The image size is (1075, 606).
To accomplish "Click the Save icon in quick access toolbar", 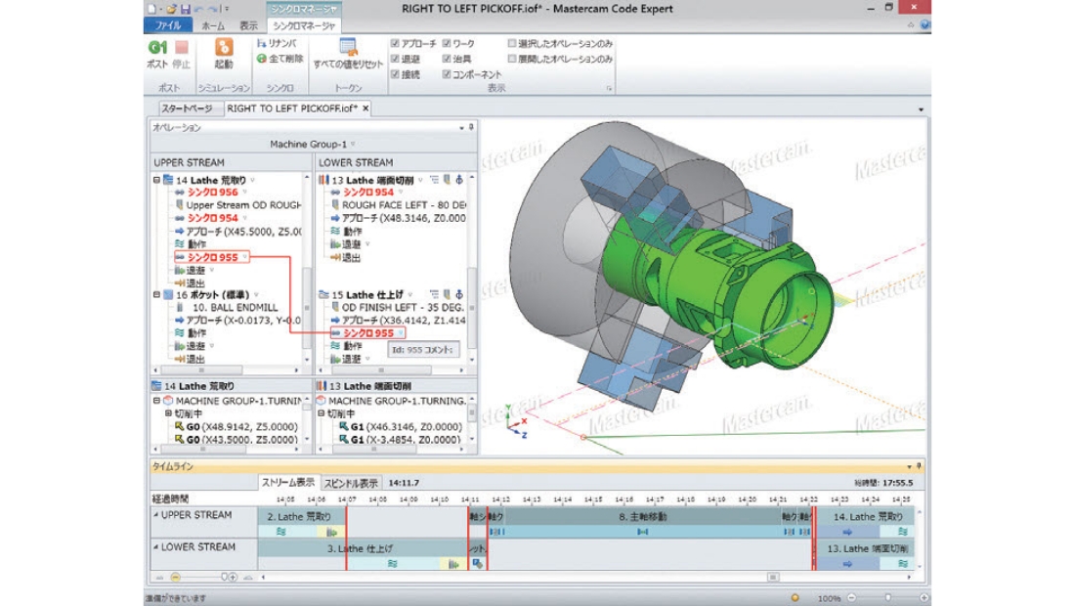I will coord(185,9).
